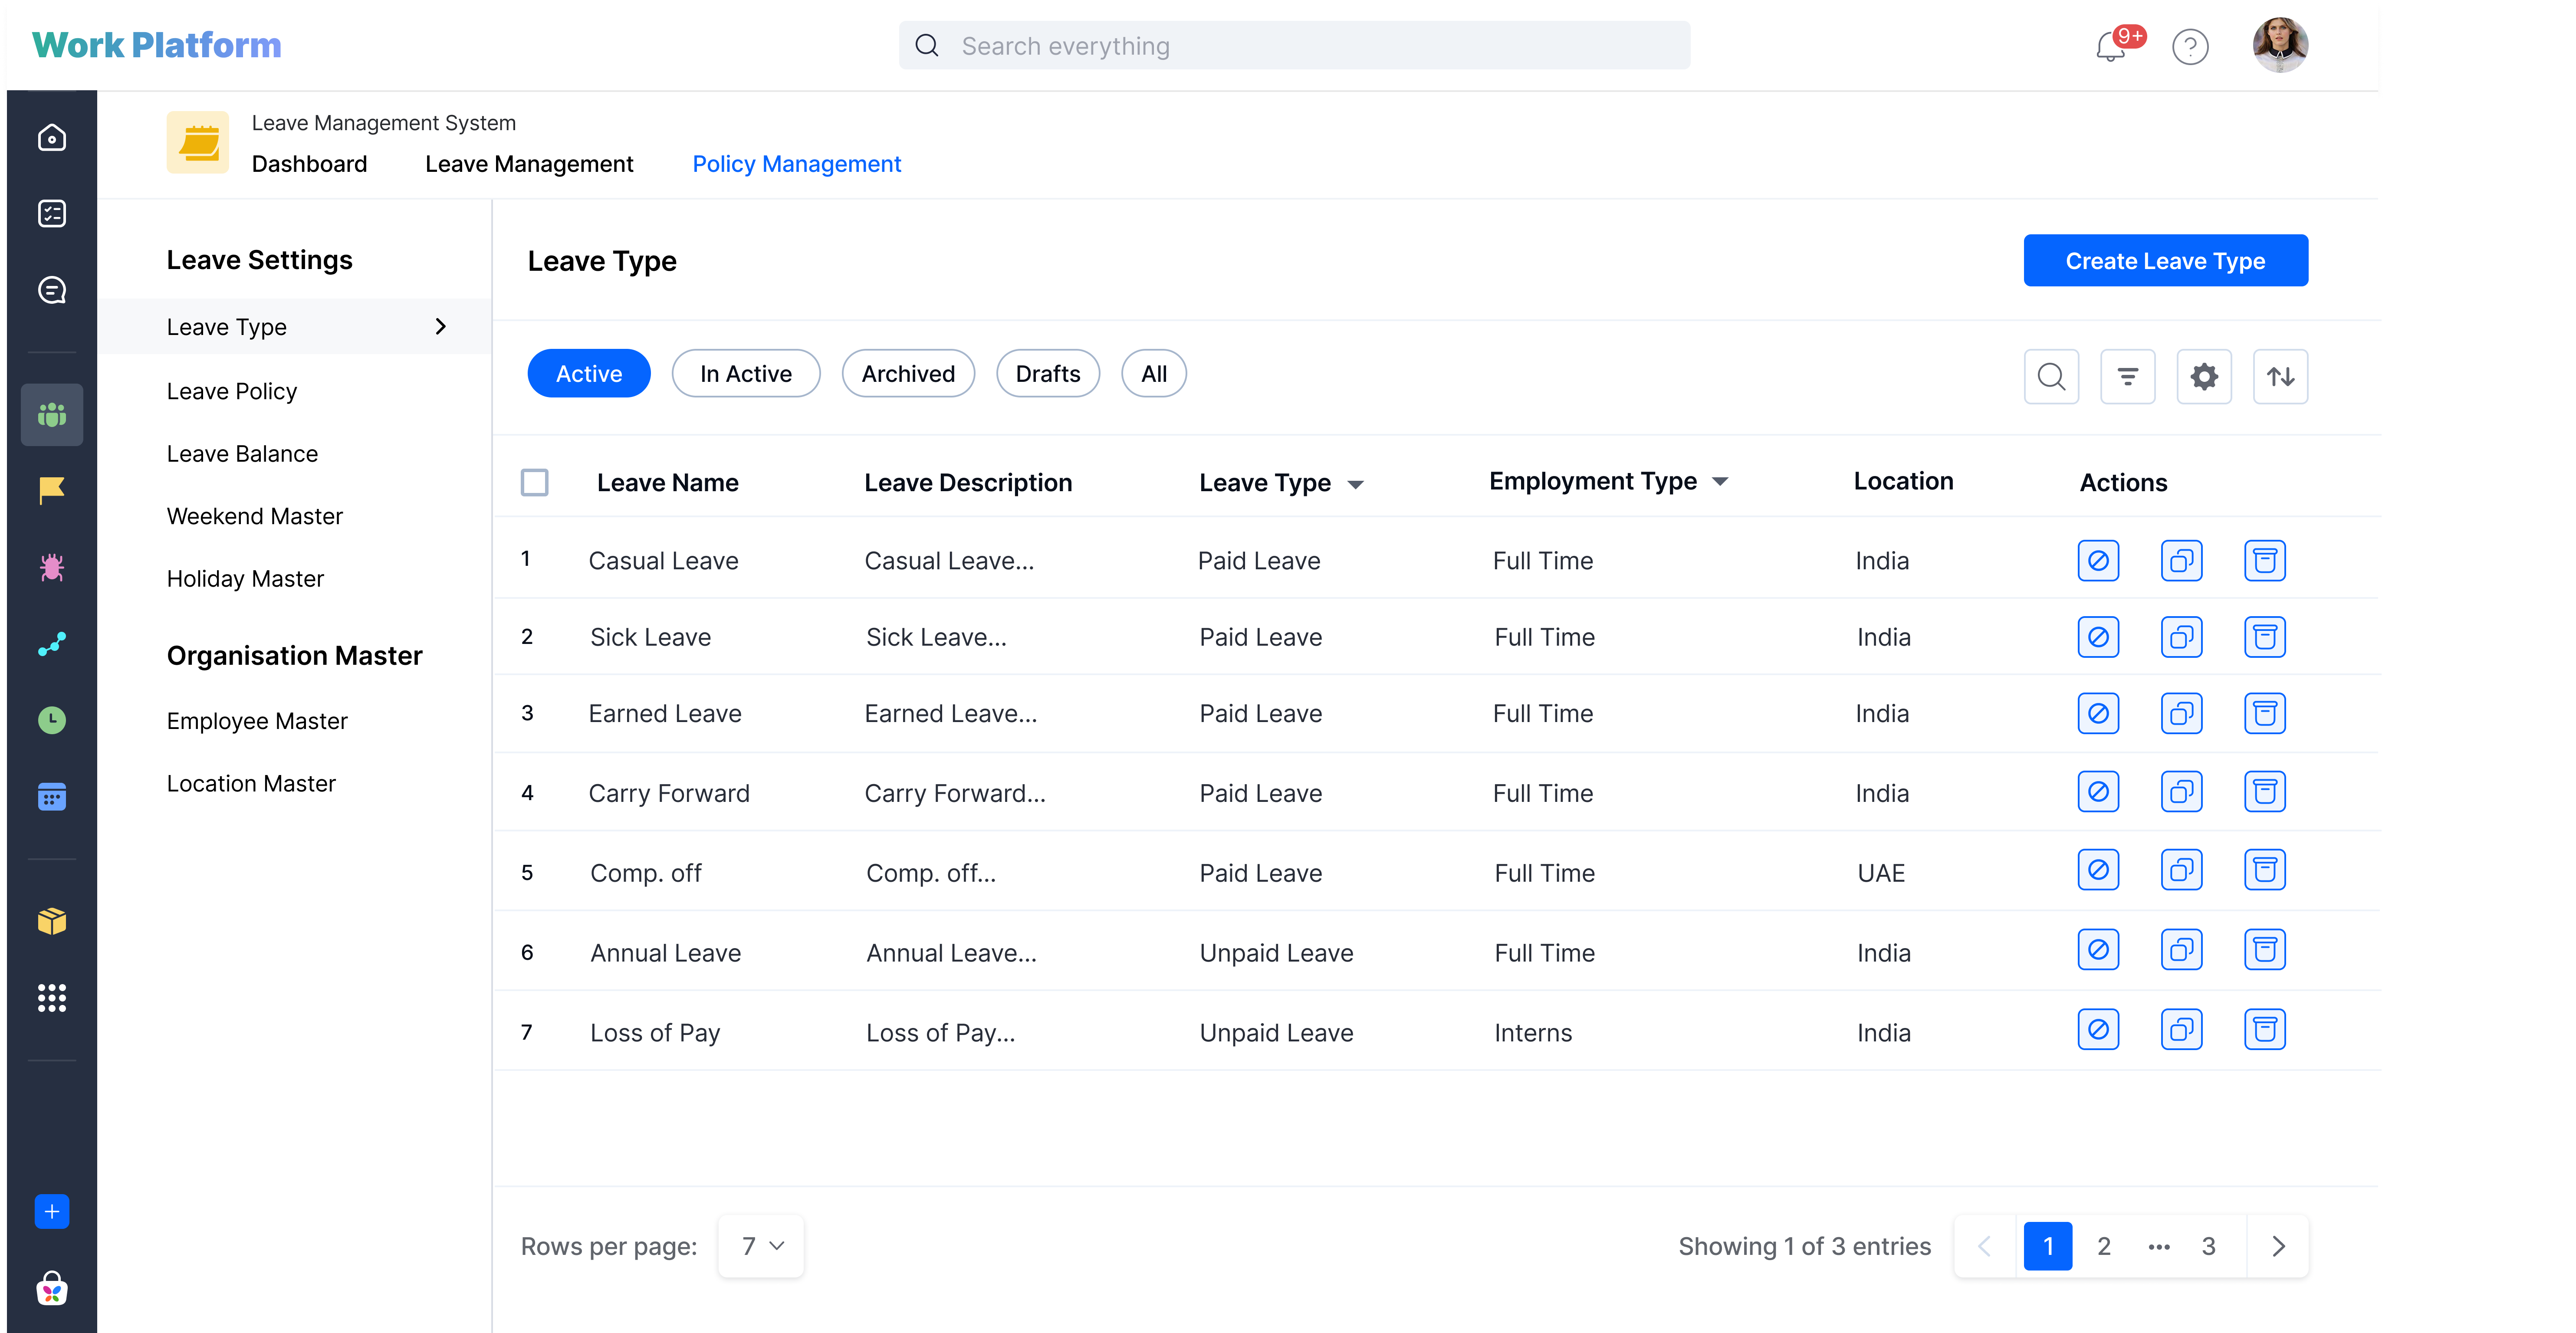Switch to the Policy Management tab

(x=797, y=163)
